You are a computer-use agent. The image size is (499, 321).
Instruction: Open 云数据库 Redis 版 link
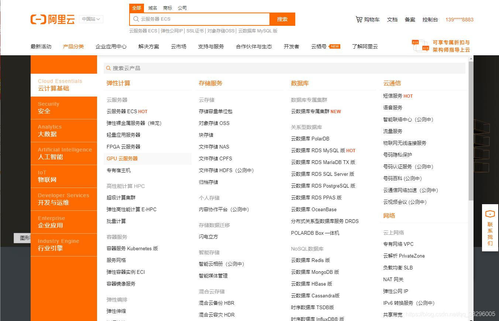coord(310,260)
